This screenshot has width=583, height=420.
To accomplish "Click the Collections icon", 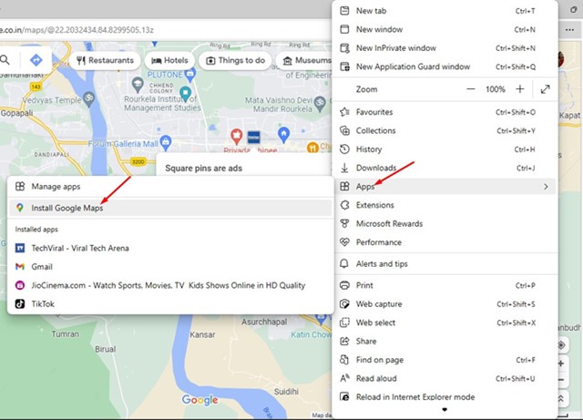I will click(x=344, y=130).
